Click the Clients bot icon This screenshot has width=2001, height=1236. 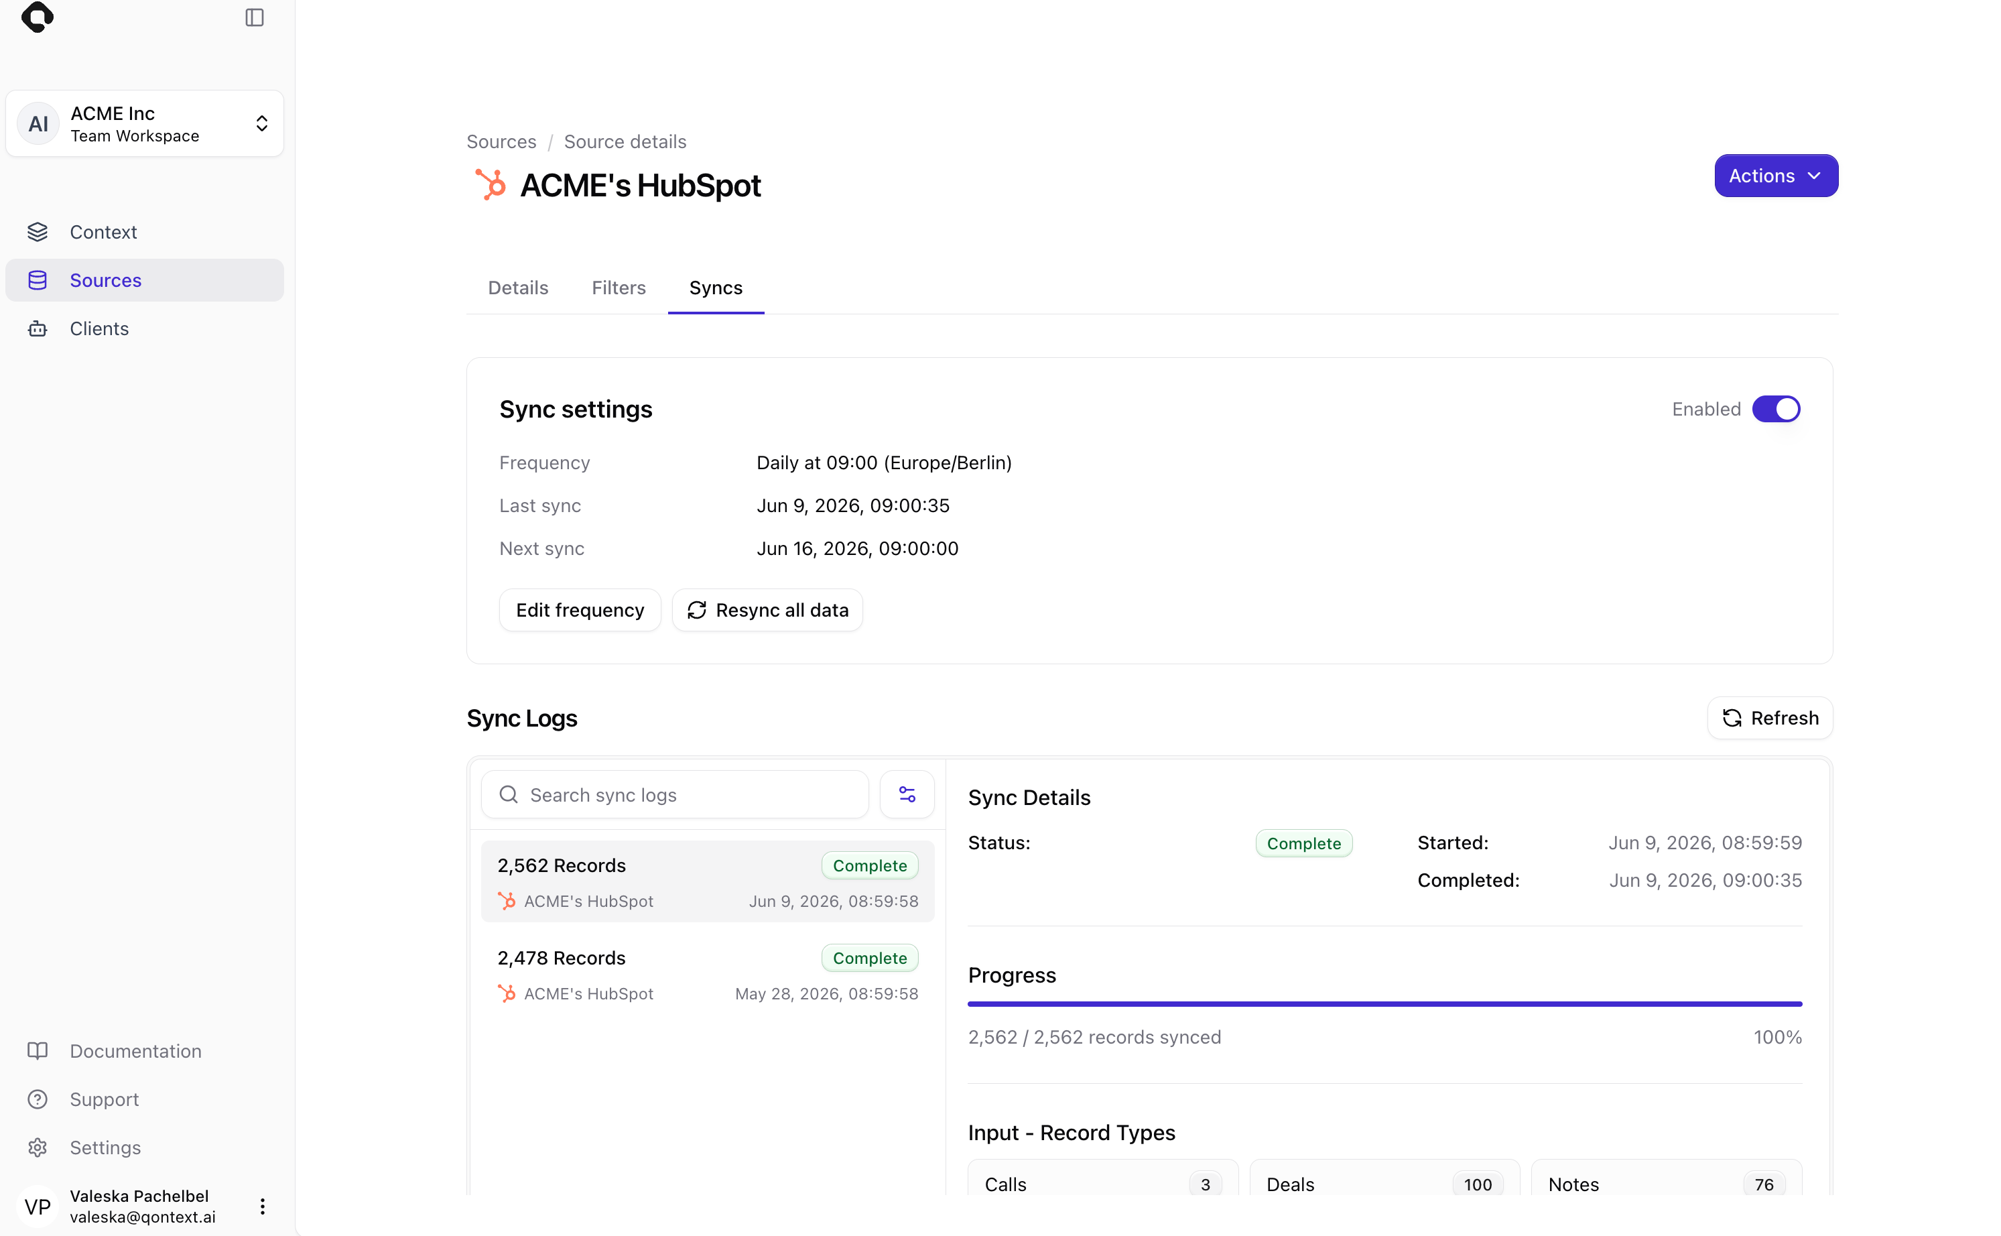pos(38,328)
